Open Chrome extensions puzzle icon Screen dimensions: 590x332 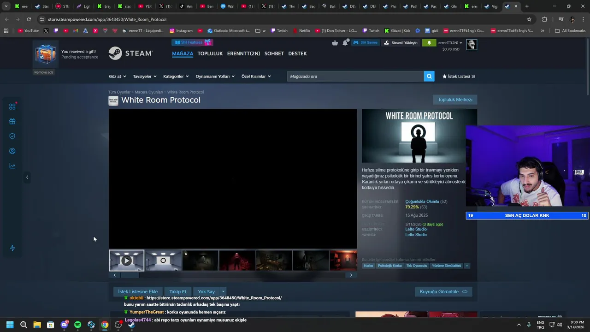coord(544,19)
